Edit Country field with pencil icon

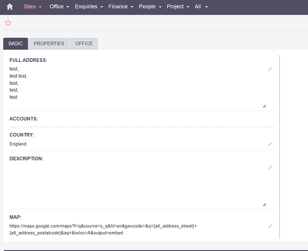pos(270,144)
